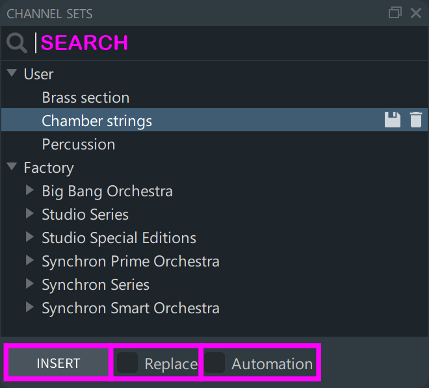
Task: Close the Channel Sets panel
Action: point(416,13)
